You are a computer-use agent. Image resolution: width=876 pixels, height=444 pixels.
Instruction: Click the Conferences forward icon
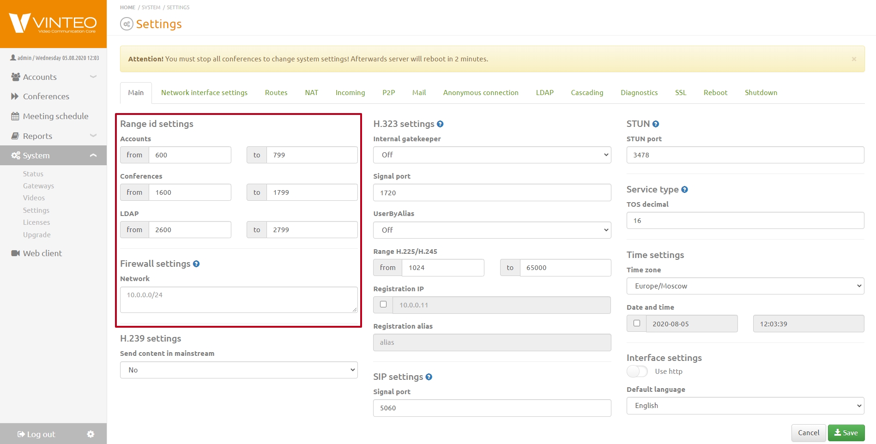pos(15,96)
